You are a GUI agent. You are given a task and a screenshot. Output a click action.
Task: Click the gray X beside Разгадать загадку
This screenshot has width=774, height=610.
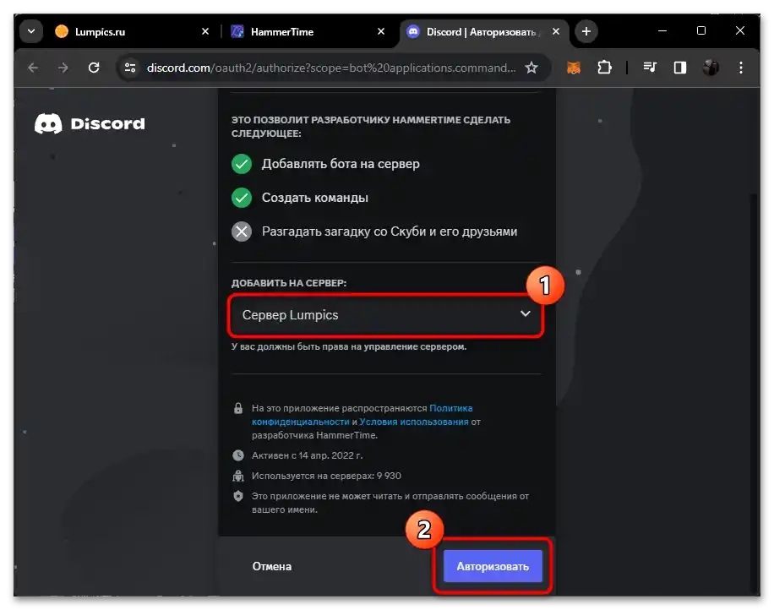point(242,231)
